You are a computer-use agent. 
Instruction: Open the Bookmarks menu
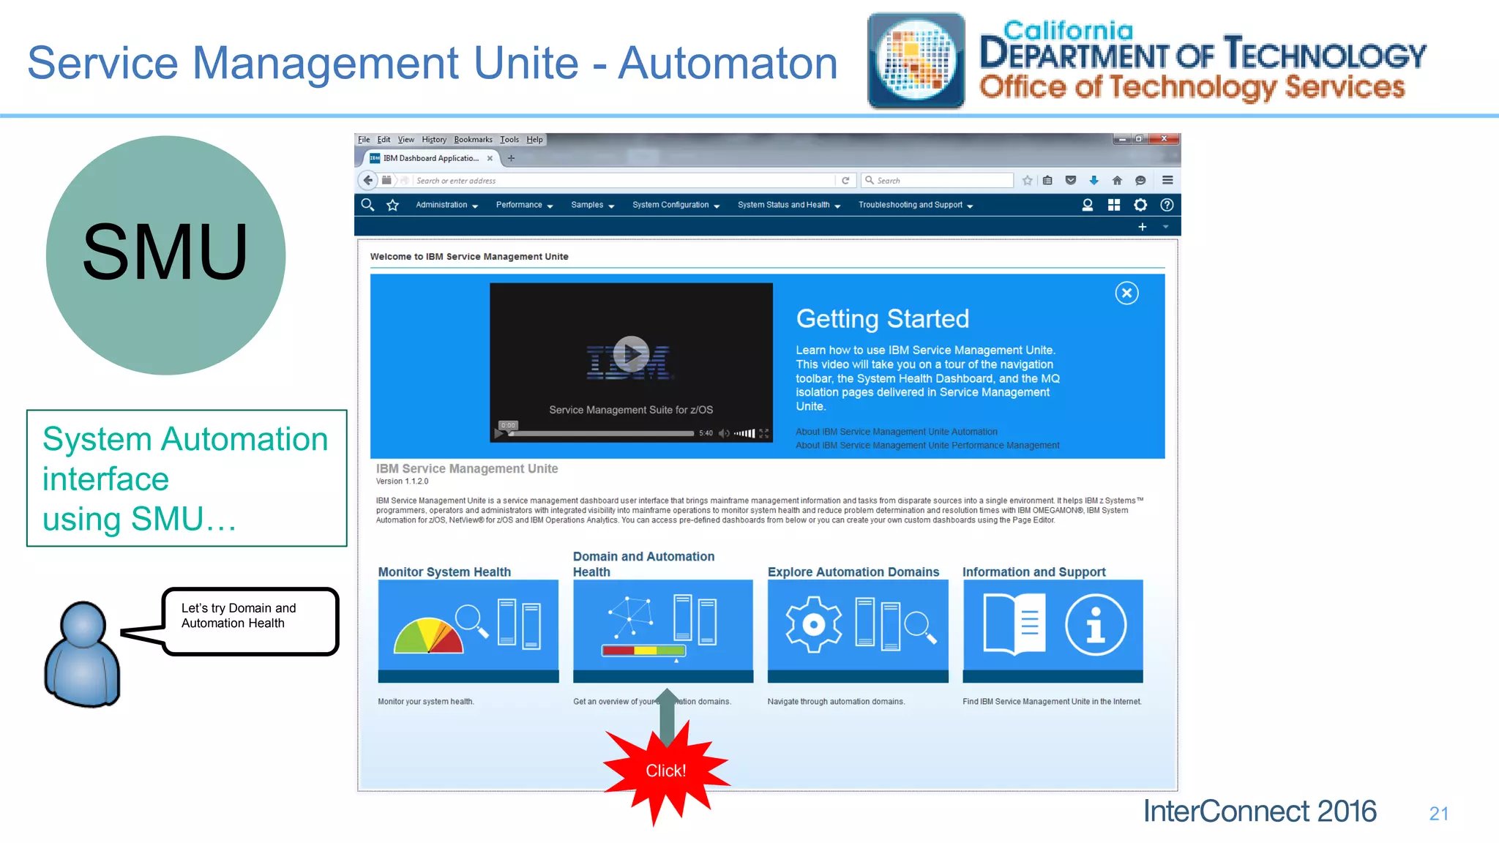point(473,139)
